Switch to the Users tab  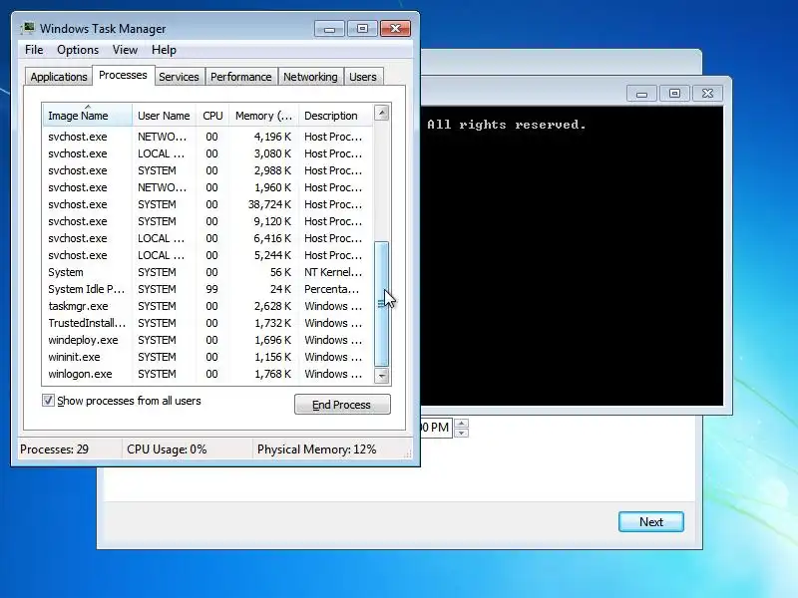(x=363, y=77)
